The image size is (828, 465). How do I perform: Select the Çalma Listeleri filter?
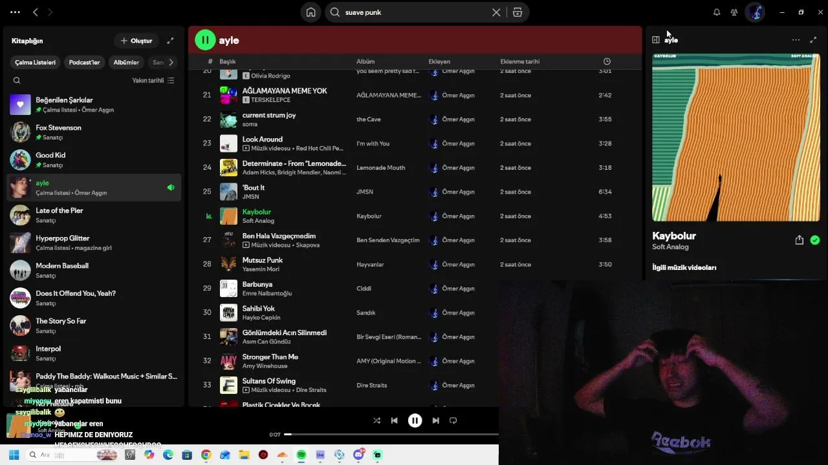click(36, 63)
